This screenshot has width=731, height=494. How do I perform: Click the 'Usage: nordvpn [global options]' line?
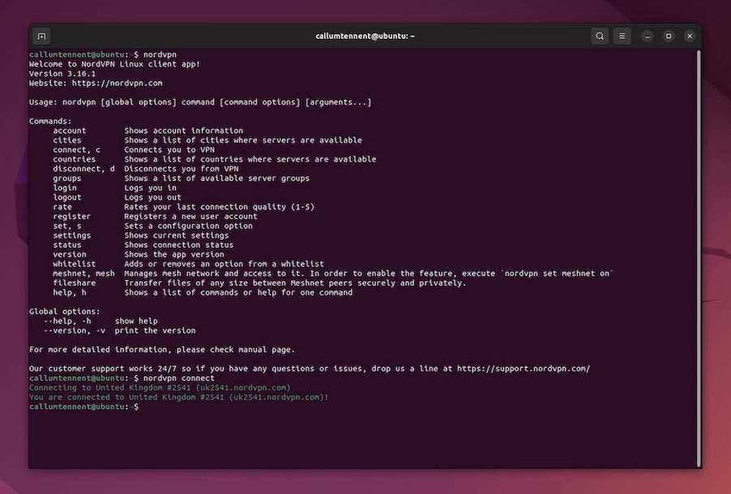click(200, 102)
